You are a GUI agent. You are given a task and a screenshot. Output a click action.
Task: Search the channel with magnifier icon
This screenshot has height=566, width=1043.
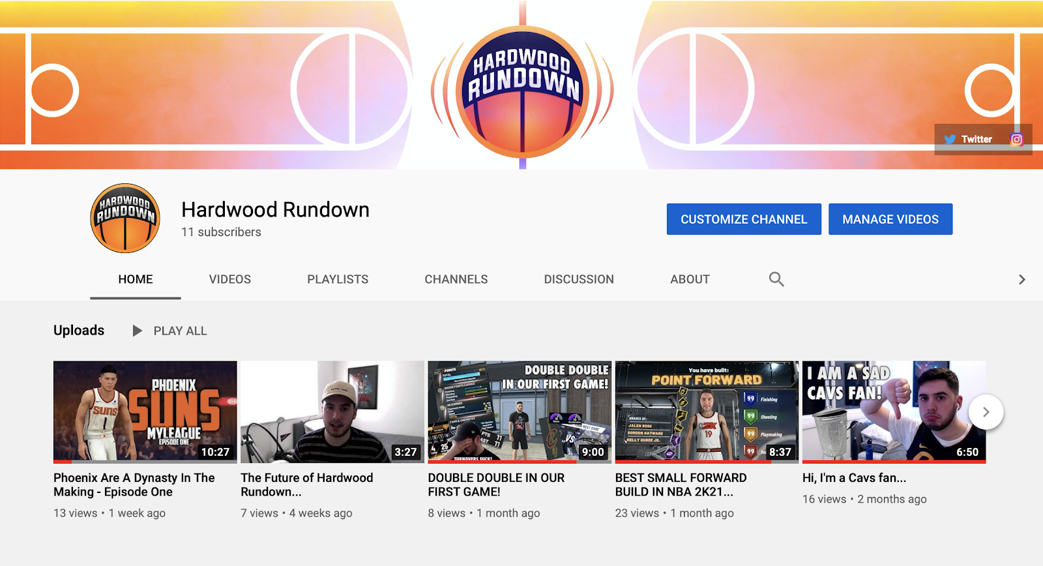click(x=776, y=279)
